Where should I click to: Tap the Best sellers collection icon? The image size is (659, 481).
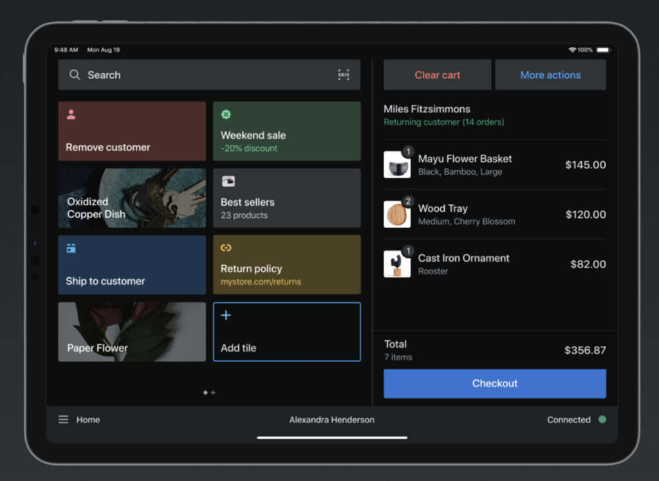point(228,181)
